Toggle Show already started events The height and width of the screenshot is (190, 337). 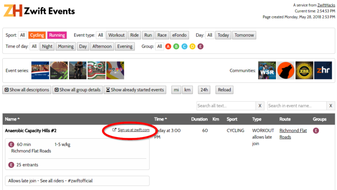[x=135, y=90]
